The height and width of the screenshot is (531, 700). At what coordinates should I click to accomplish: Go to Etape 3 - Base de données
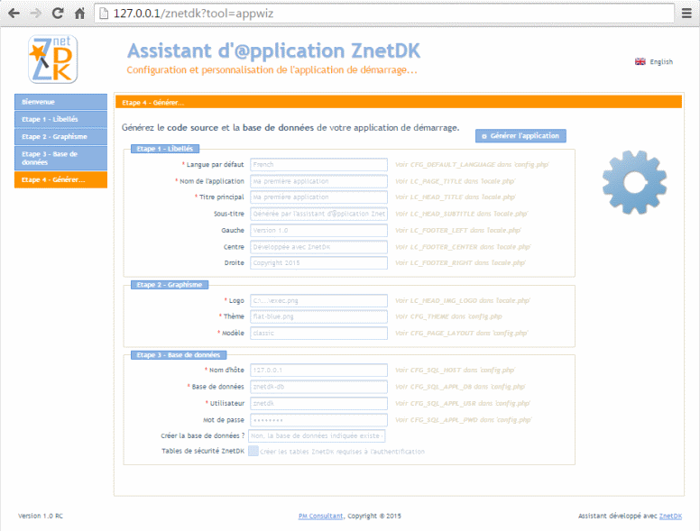pyautogui.click(x=60, y=158)
